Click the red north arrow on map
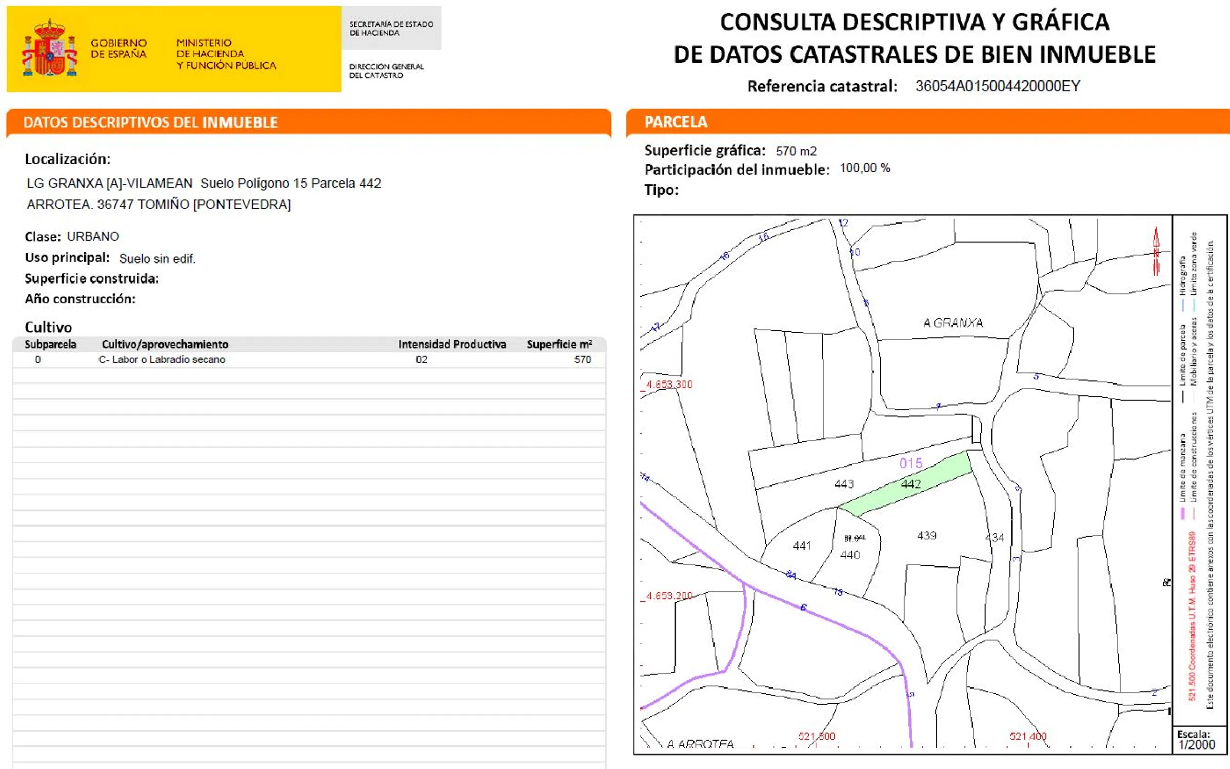This screenshot has height=769, width=1230. (1156, 251)
